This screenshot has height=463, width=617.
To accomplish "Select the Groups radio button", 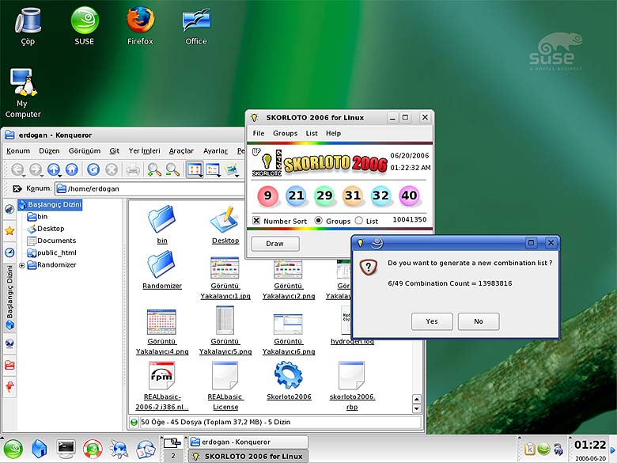I will pyautogui.click(x=319, y=220).
